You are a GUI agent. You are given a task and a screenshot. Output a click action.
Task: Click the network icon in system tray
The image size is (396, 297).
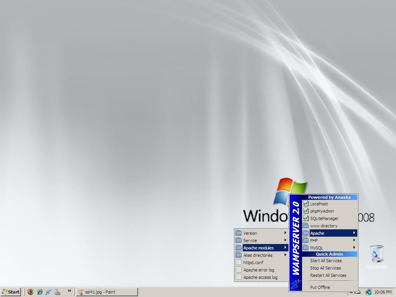click(368, 292)
